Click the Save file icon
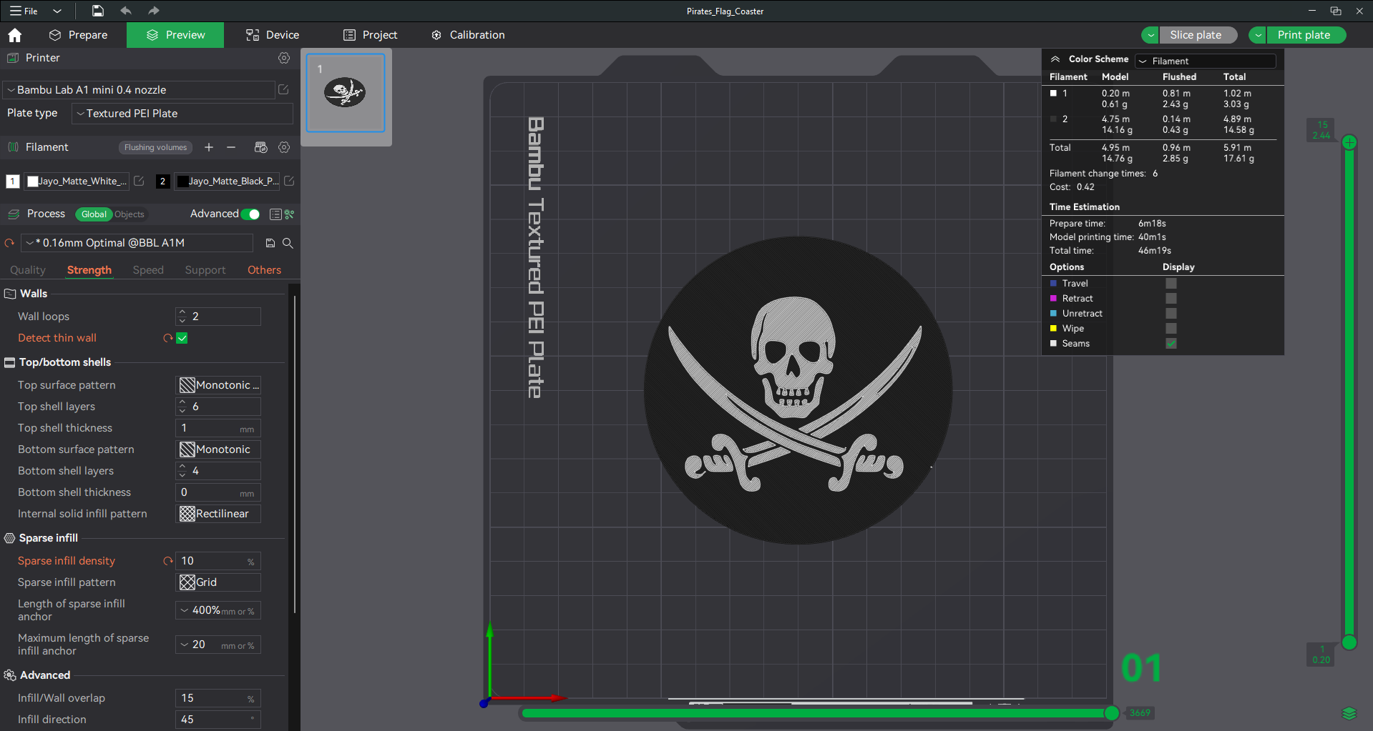This screenshot has width=1373, height=731. pos(97,11)
